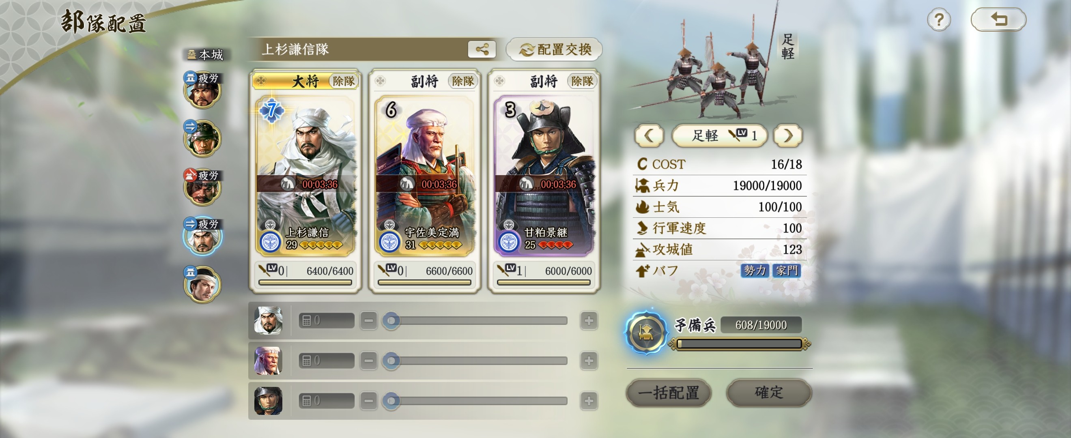Click calculator icon in 上杉謙信 troop row
This screenshot has width=1071, height=438.
[306, 321]
